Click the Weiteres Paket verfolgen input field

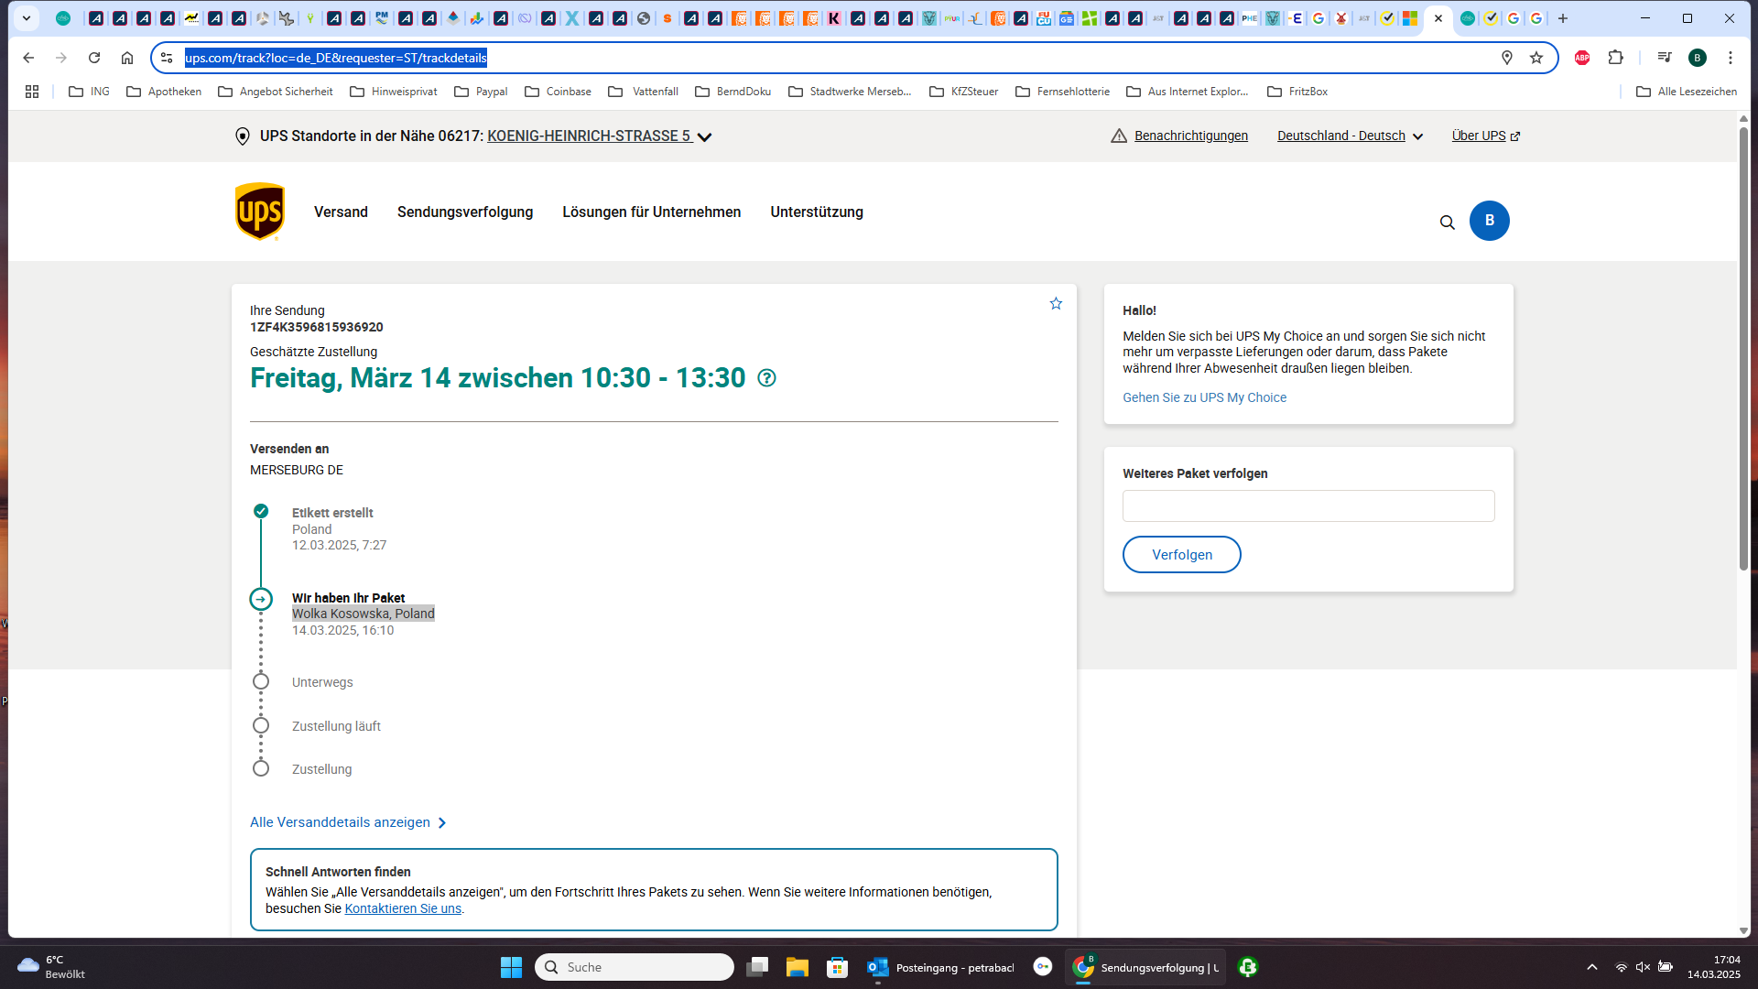1308,506
